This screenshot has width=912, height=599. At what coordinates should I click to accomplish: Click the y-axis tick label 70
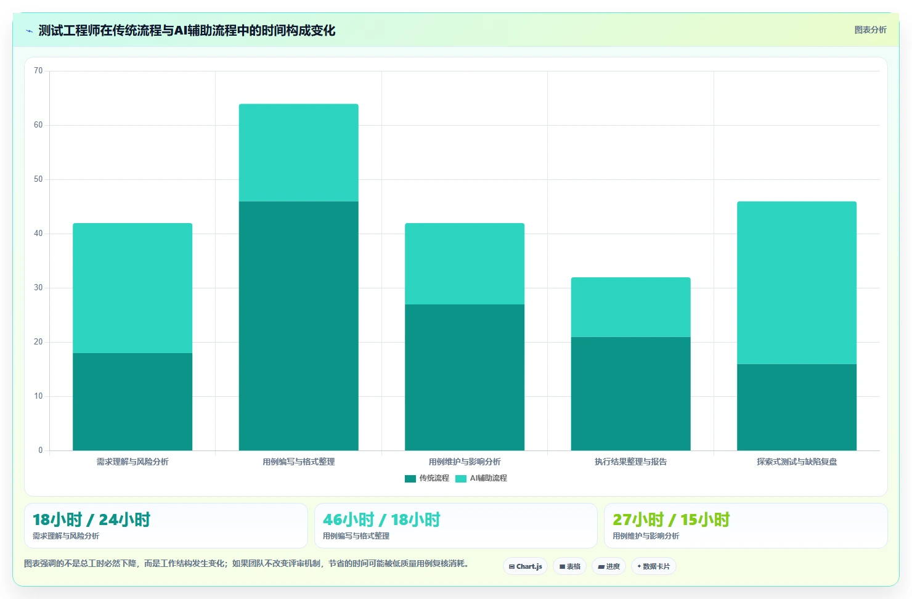[x=38, y=71]
